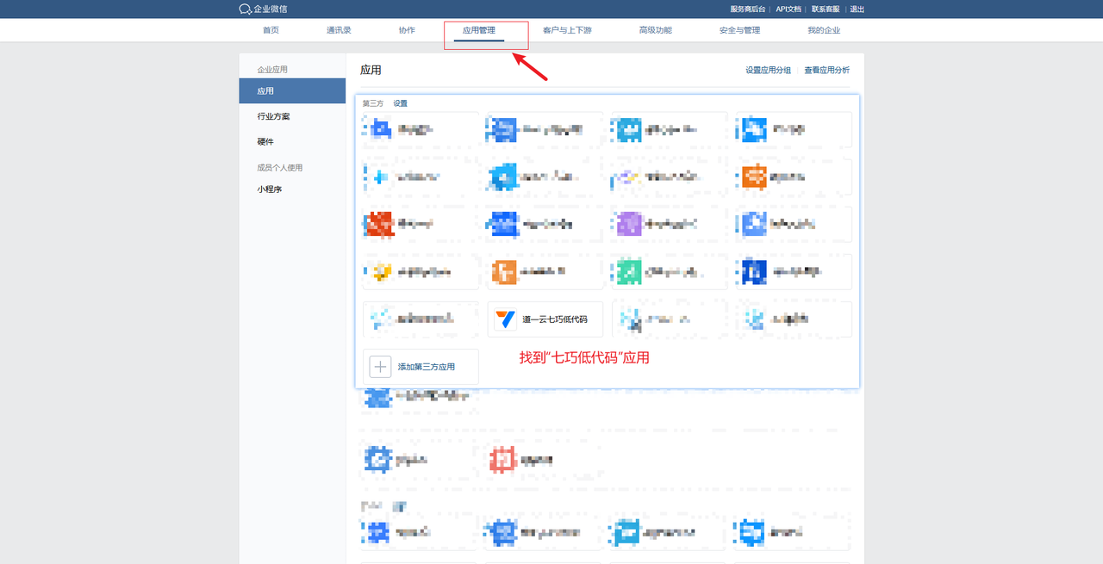Go to the 客户与上下游 tab
This screenshot has height=564, width=1103.
point(567,30)
